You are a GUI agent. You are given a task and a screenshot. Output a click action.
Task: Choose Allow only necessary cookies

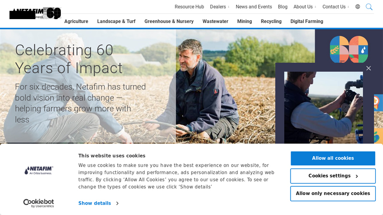click(x=333, y=193)
